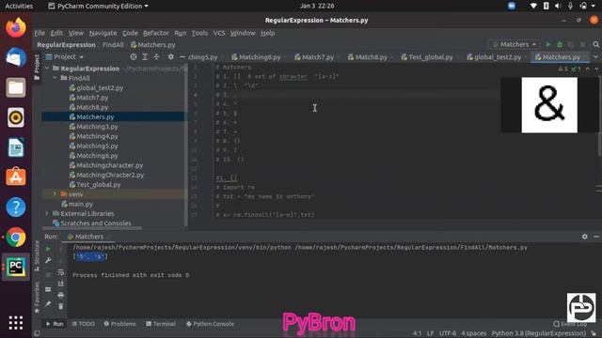This screenshot has height=338, width=602.
Task: Expand all nodes in Project tree
Action: coord(145,56)
